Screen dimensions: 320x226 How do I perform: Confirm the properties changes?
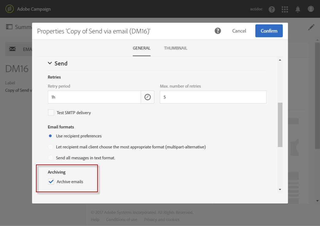coord(269,31)
